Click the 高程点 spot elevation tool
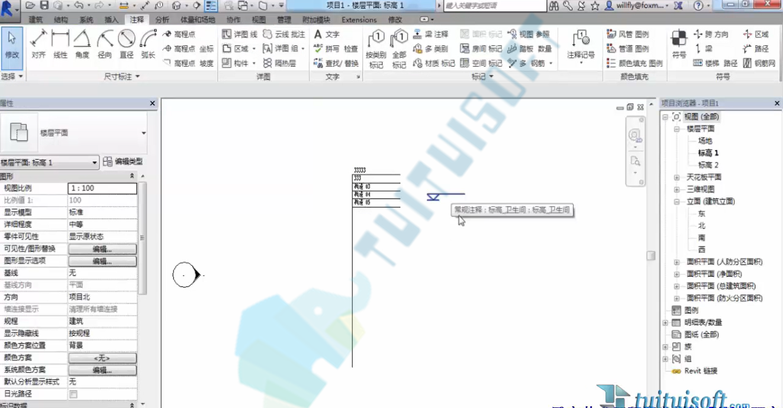783x408 pixels. tap(179, 34)
